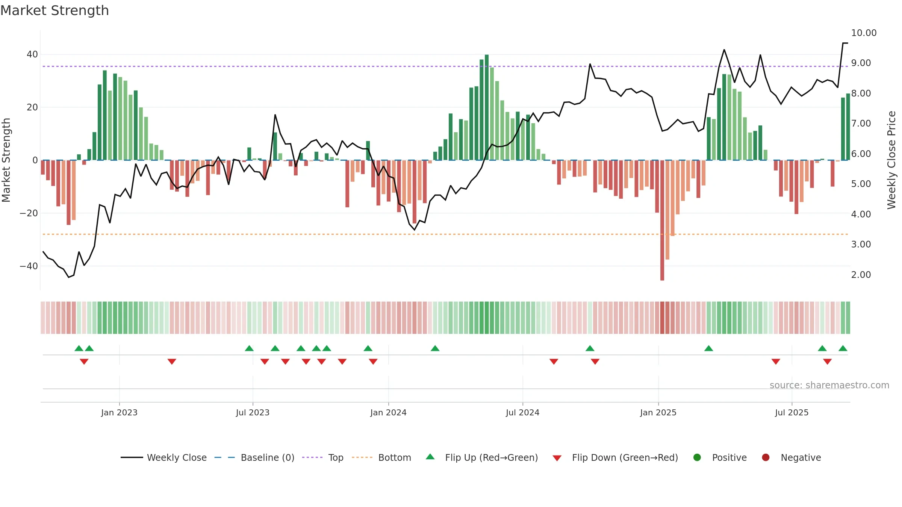Toggle the Flip Up (Red→Green) legend label
The height and width of the screenshot is (507, 902).
pyautogui.click(x=492, y=458)
